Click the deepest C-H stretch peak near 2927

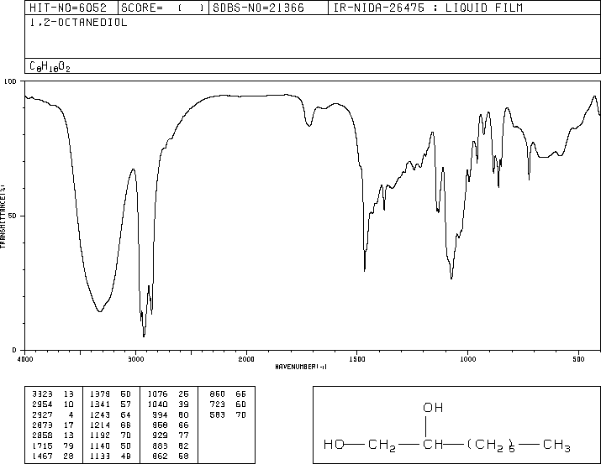coord(144,336)
